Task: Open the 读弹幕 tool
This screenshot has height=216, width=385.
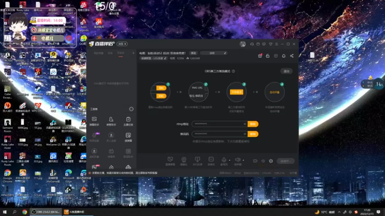Action: pos(128,137)
